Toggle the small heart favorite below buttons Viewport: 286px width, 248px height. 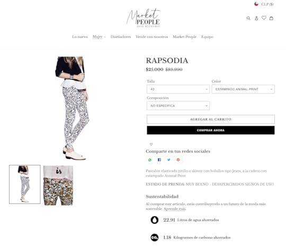click(151, 144)
